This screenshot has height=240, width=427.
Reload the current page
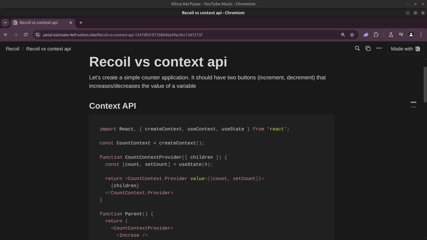tap(26, 34)
